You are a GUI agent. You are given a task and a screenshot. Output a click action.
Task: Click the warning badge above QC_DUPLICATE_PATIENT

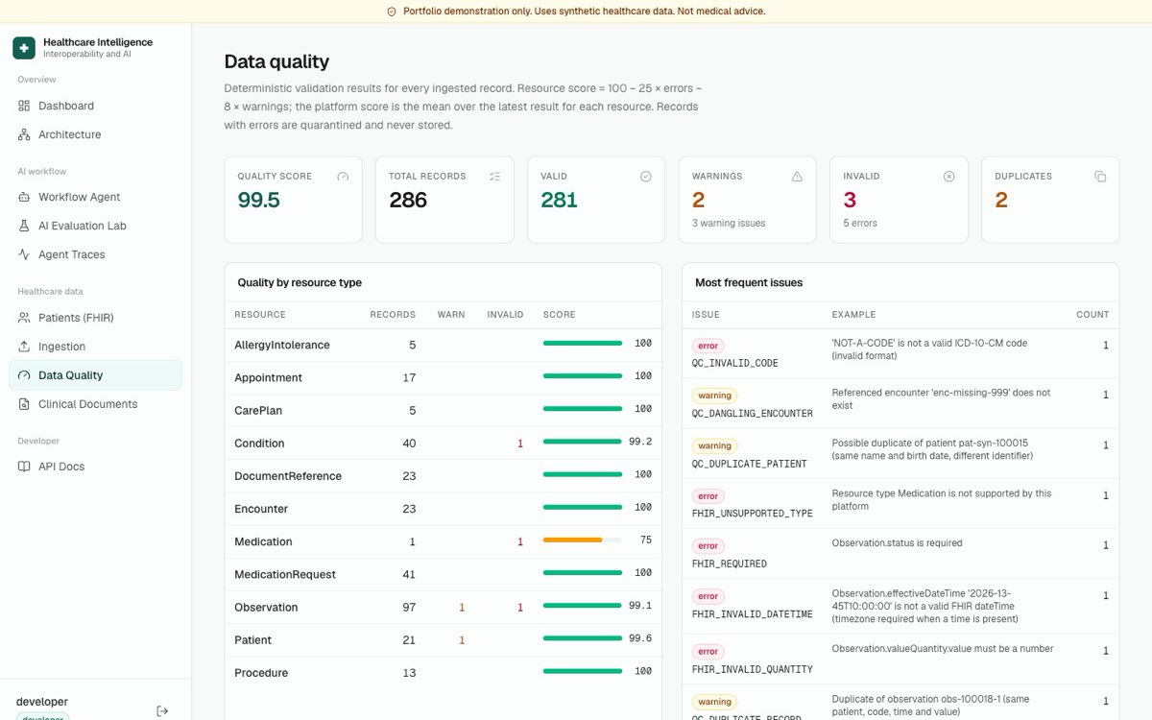point(714,445)
